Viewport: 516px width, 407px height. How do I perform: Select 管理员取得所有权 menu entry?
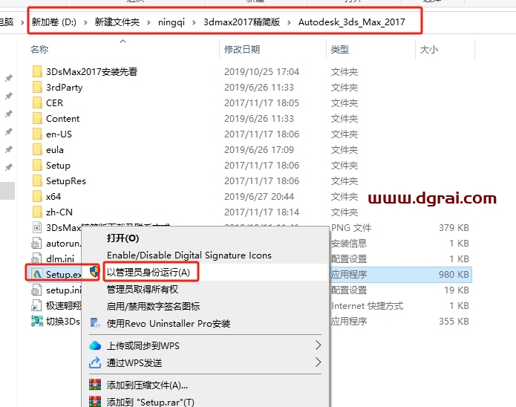coord(143,290)
